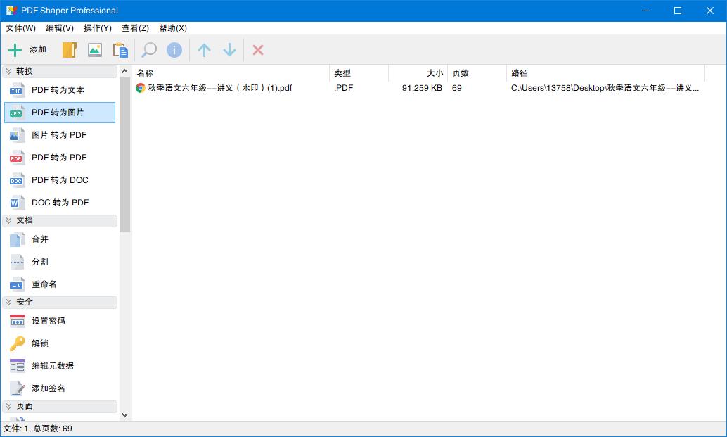Move file down with the down arrow icon
The height and width of the screenshot is (437, 727).
point(229,49)
